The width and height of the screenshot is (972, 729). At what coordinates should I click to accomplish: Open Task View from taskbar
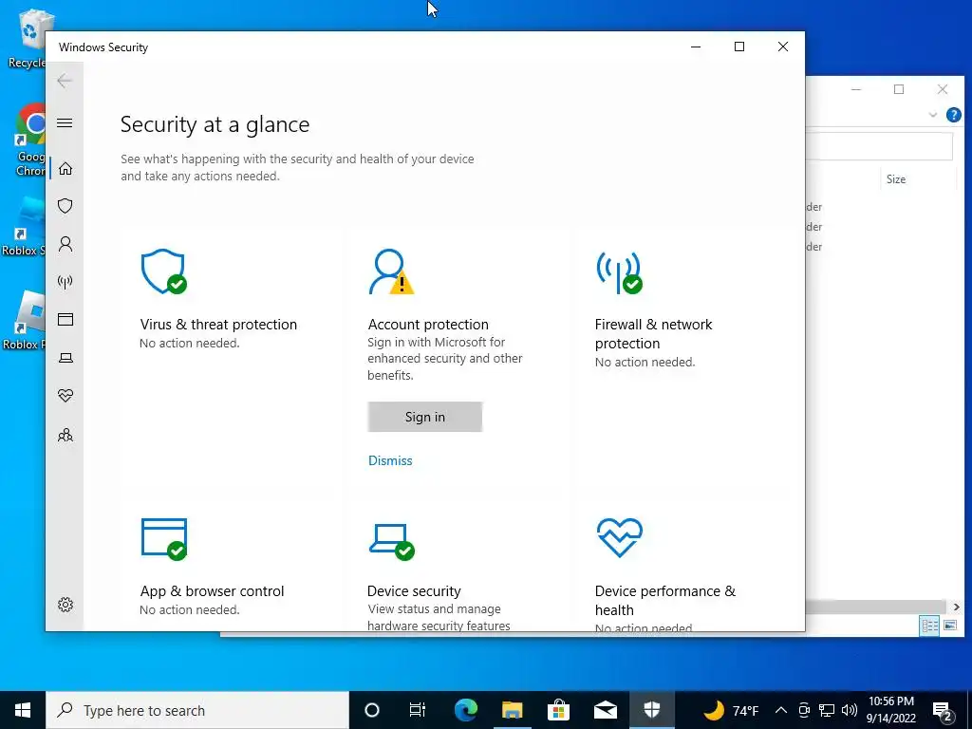pos(418,710)
